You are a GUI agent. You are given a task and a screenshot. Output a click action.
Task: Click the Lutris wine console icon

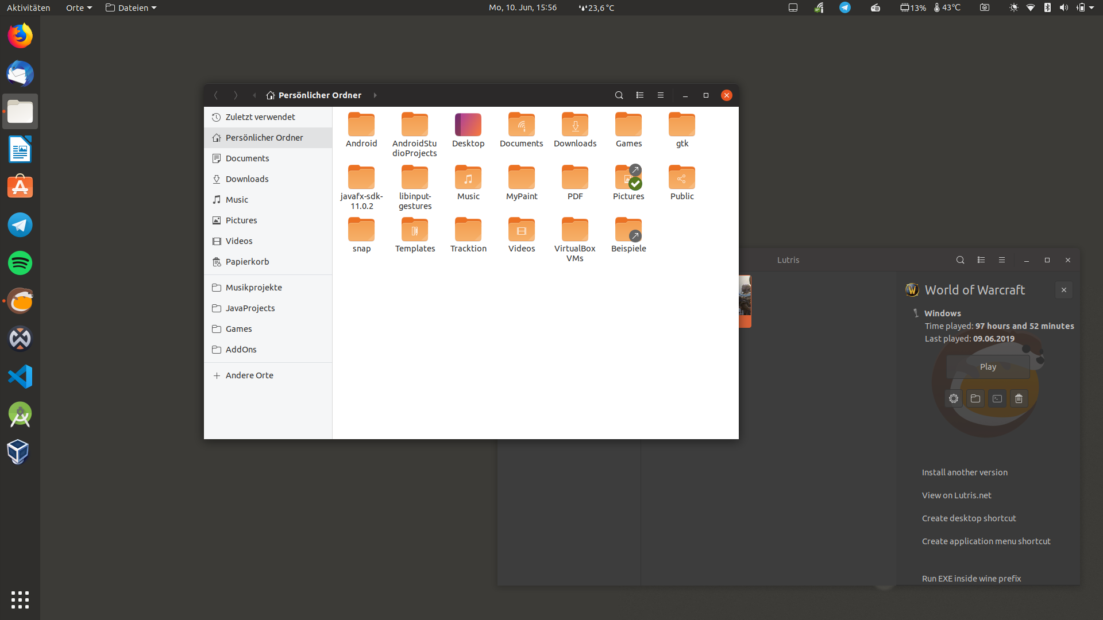[997, 398]
